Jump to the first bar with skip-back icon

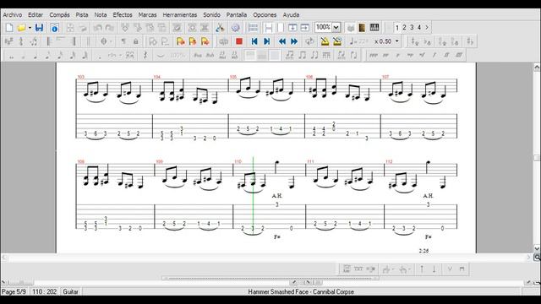coord(254,41)
